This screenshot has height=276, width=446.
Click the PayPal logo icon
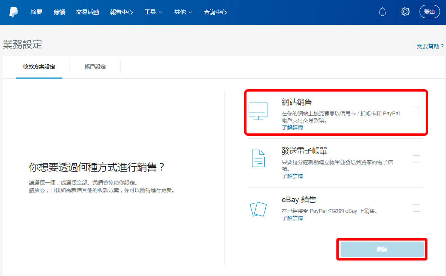coord(13,12)
